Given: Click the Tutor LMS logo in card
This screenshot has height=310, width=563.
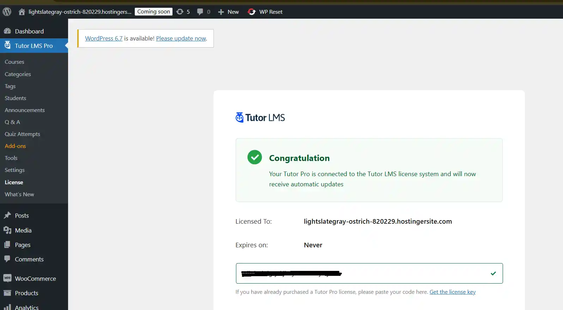Looking at the screenshot, I should tap(260, 117).
